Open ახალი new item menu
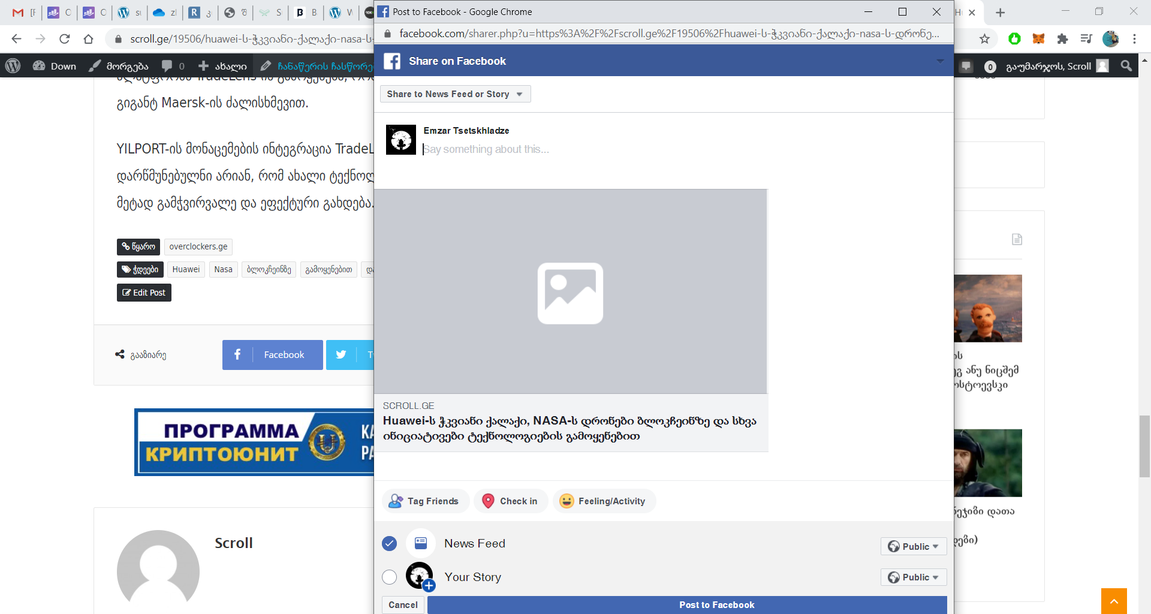 pyautogui.click(x=222, y=66)
